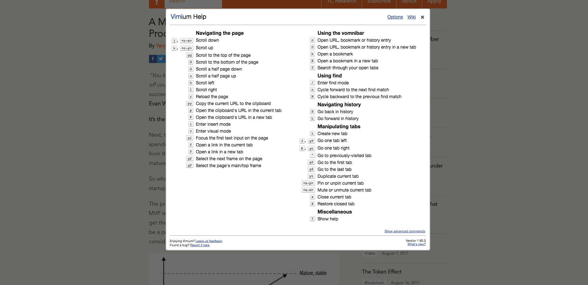The height and width of the screenshot is (285, 588).
Task: Click the author name after By
Action: (x=161, y=46)
